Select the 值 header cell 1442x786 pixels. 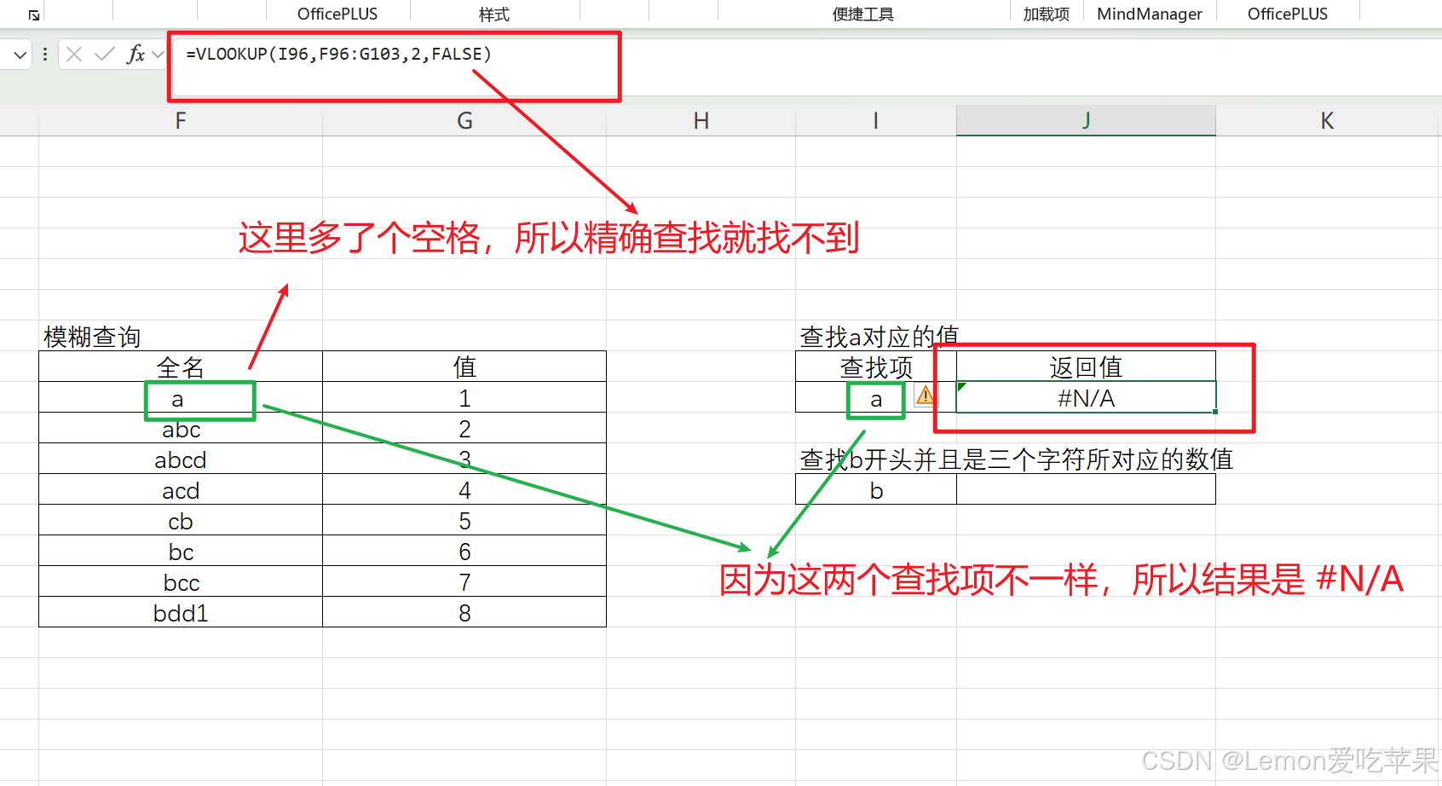point(464,367)
